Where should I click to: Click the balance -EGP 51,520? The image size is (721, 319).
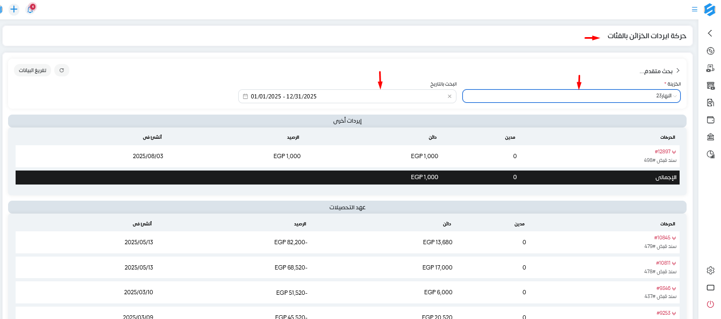(x=291, y=293)
